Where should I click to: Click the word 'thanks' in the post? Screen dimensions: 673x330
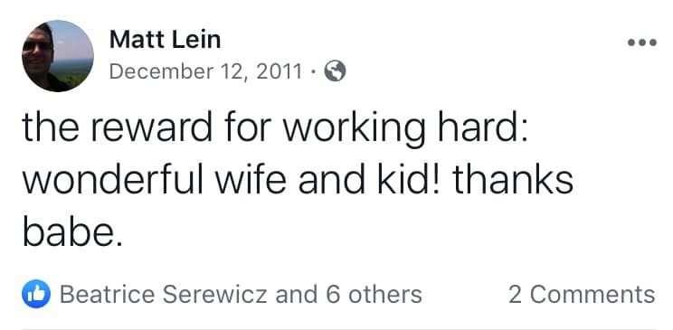click(513, 181)
